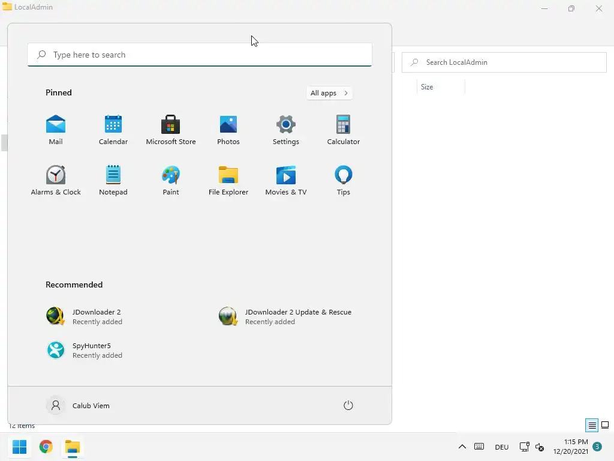The image size is (614, 461).
Task: Launch Movies & TV
Action: [x=286, y=180]
